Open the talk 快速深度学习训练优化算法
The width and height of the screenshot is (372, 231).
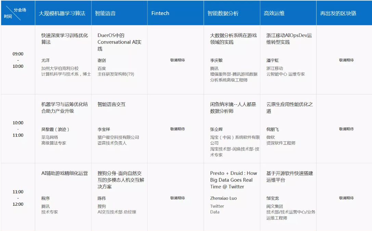[65, 39]
